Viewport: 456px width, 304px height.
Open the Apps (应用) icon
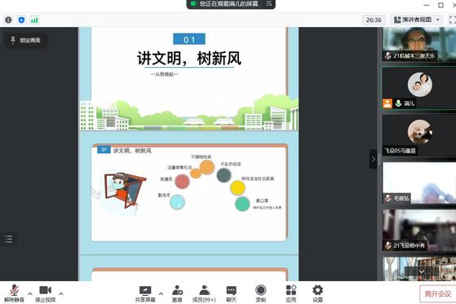[x=291, y=293]
